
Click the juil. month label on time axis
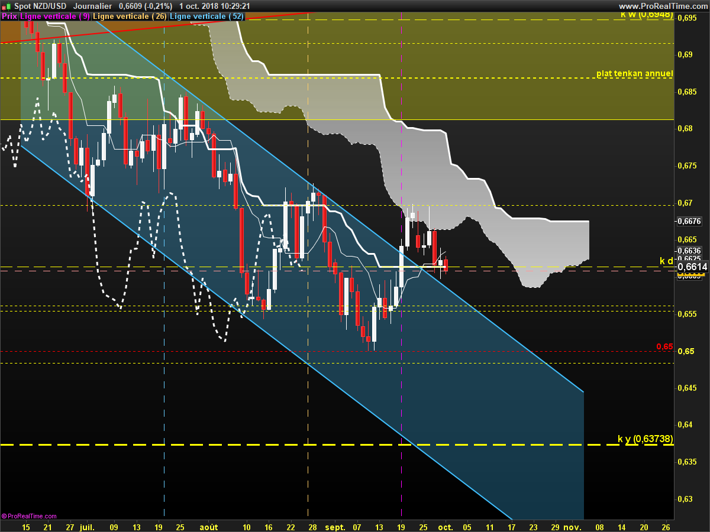[86, 526]
